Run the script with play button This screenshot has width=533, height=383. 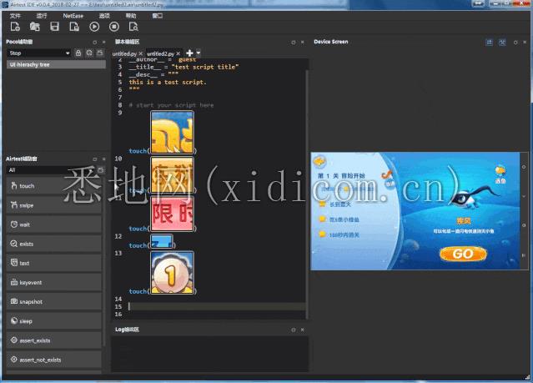(x=93, y=27)
